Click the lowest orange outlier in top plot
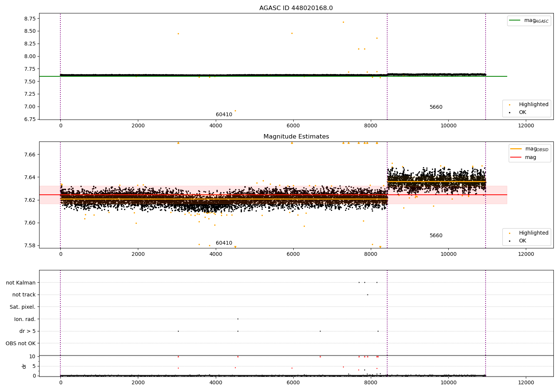 click(235, 111)
